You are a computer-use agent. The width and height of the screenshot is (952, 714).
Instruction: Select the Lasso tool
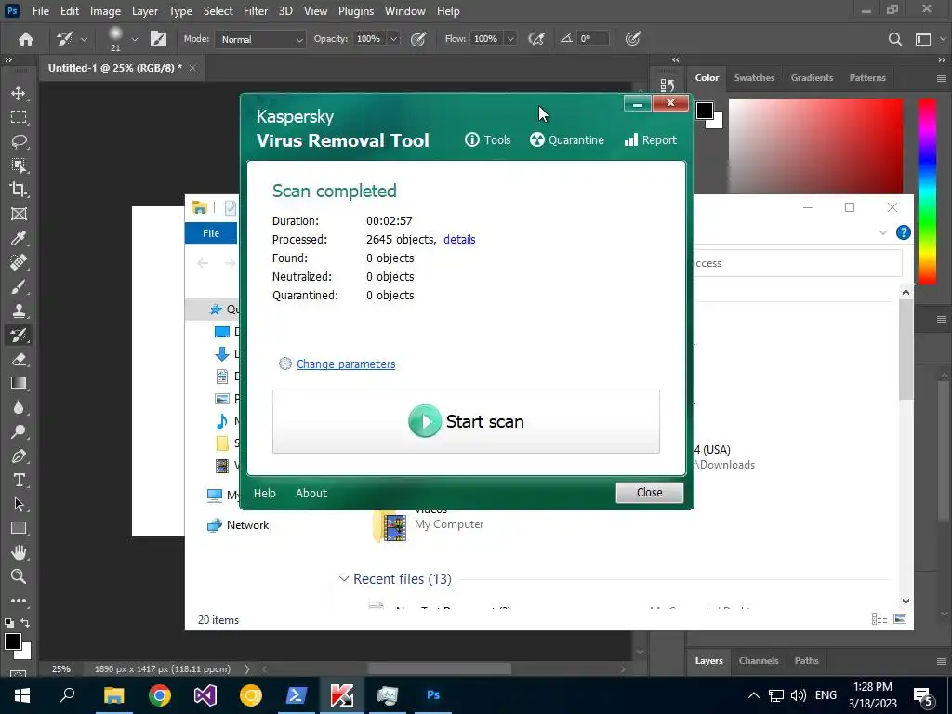pyautogui.click(x=19, y=141)
